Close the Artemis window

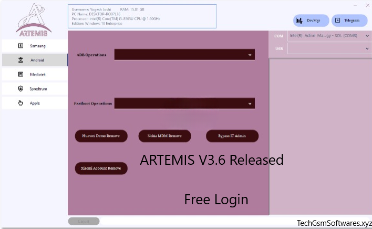pyautogui.click(x=367, y=5)
